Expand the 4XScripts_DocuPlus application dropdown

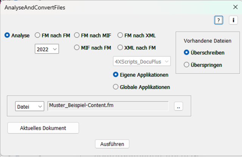pyautogui.click(x=142, y=61)
